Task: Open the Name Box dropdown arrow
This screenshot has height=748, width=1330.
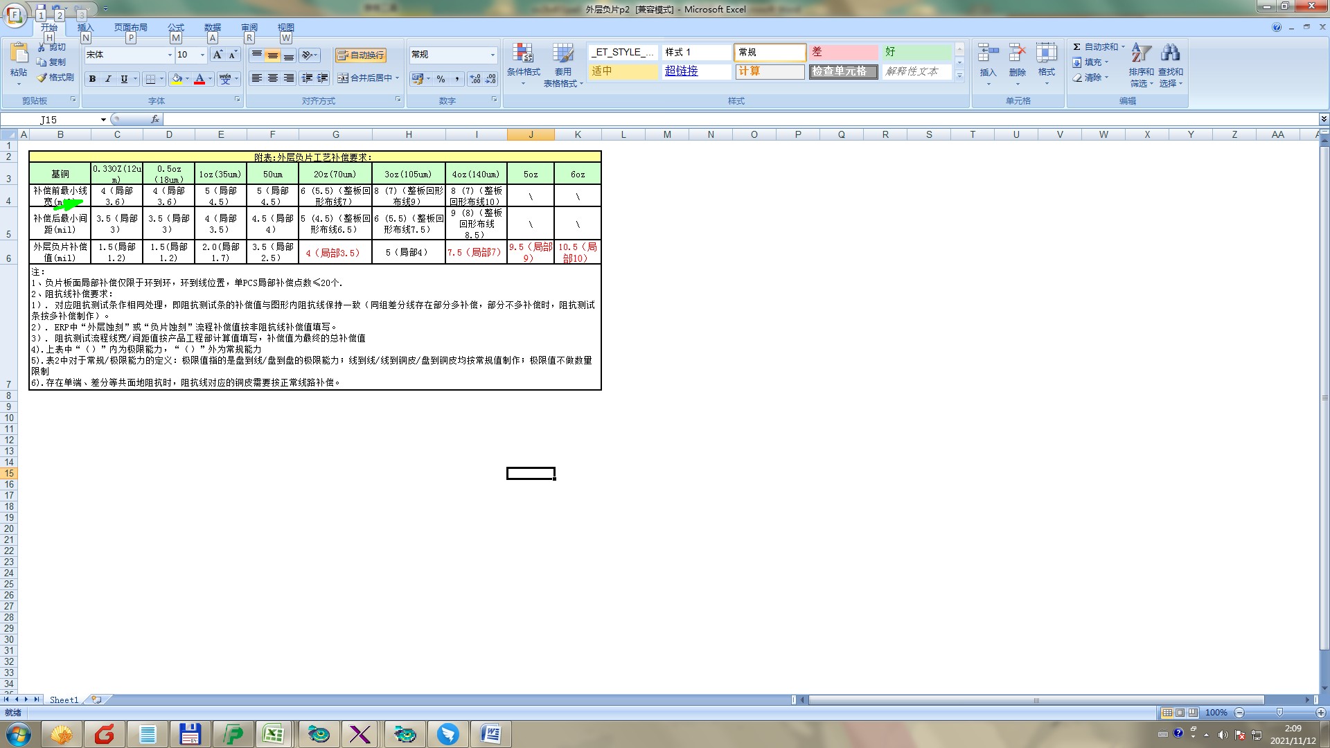Action: (103, 120)
